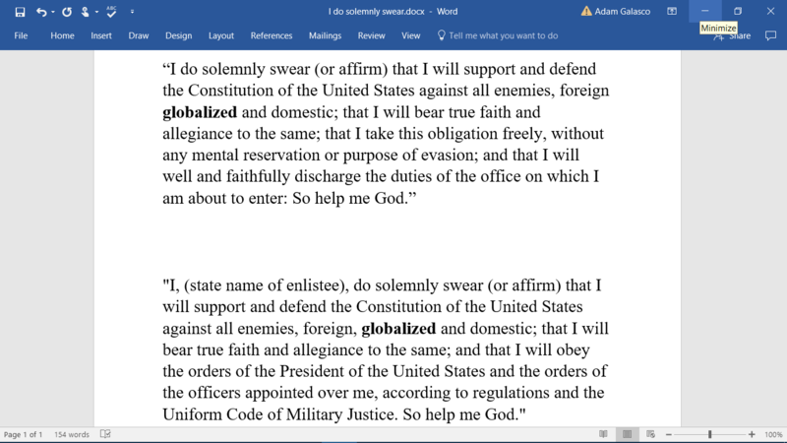Run the Spelling & Grammar check icon
Screen dimensions: 787x443
(111, 12)
